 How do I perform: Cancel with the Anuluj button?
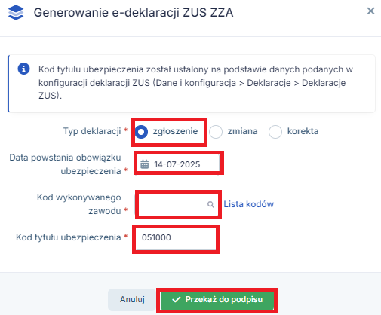point(132,299)
